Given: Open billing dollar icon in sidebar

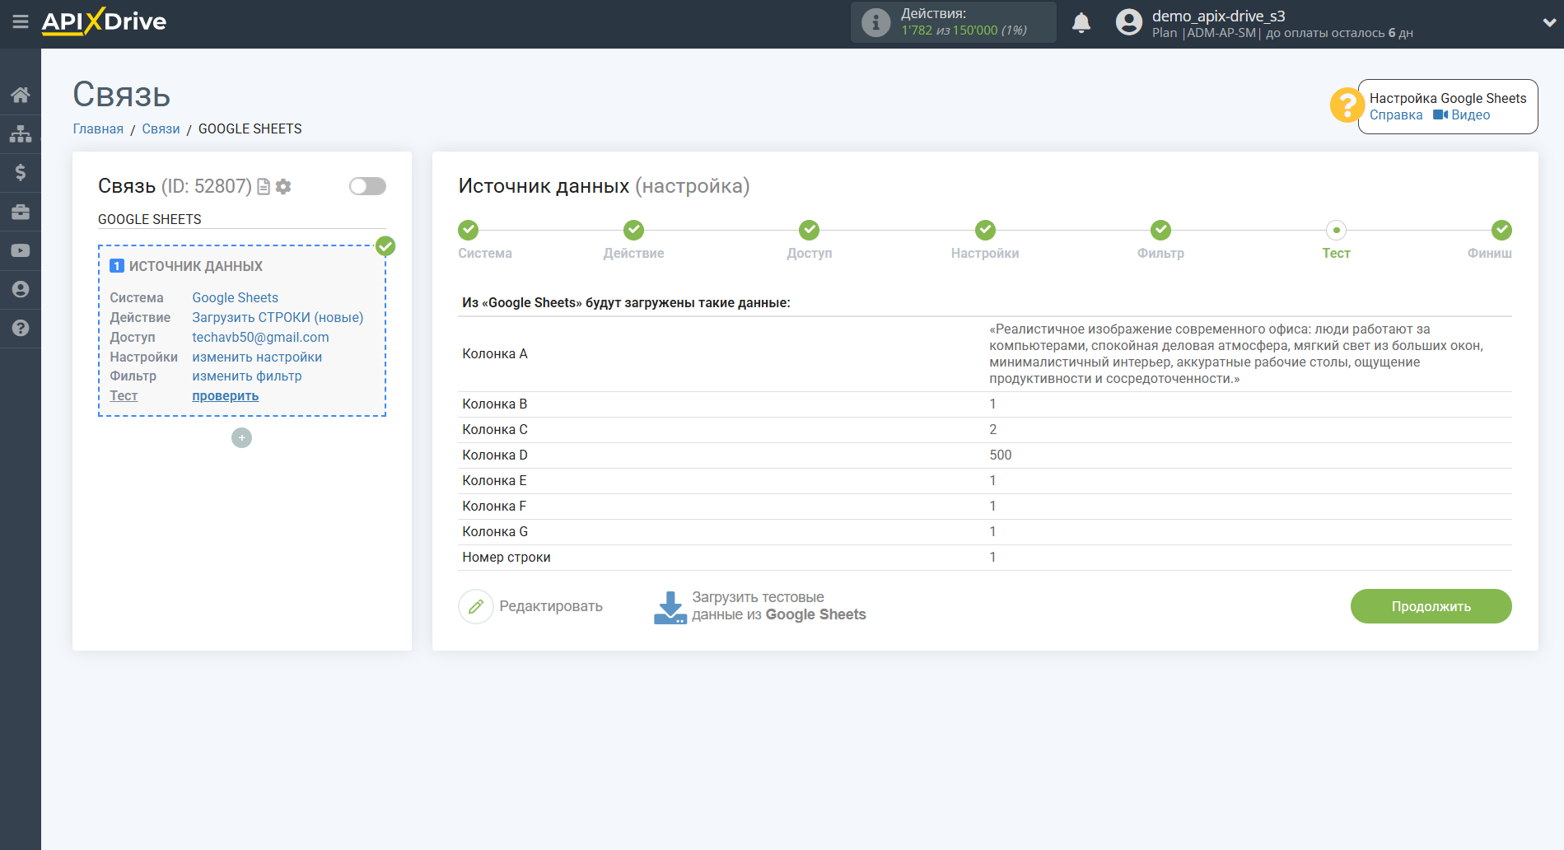Looking at the screenshot, I should [x=21, y=172].
